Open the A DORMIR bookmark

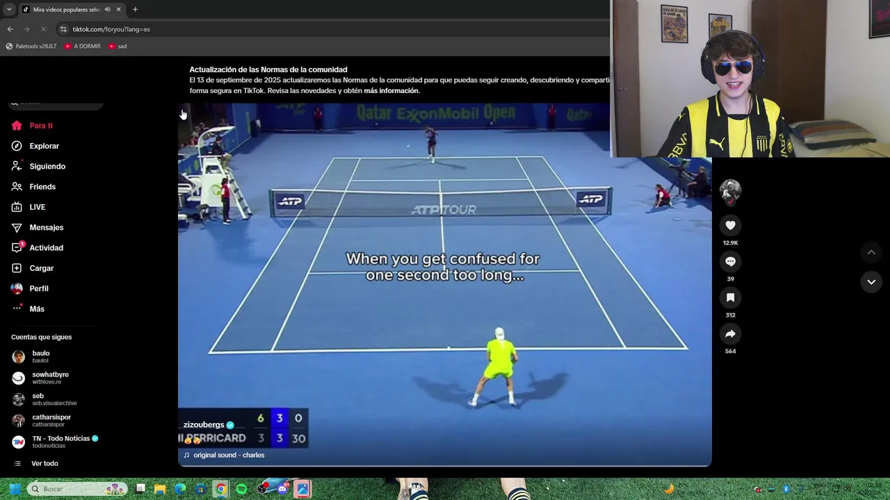[82, 47]
